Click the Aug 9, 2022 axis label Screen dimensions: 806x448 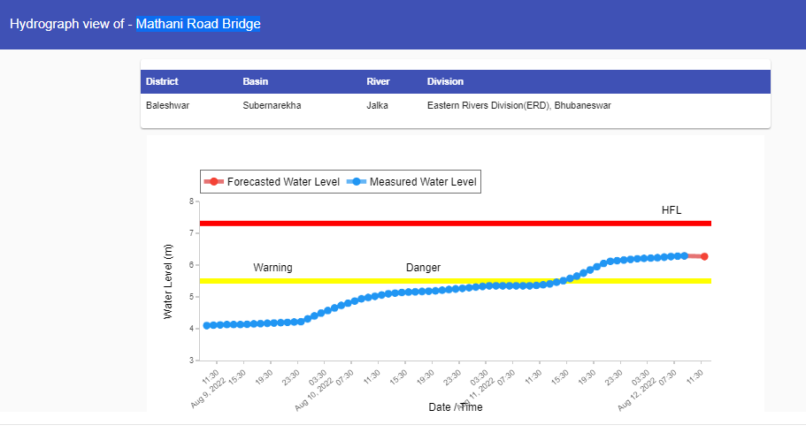[209, 394]
